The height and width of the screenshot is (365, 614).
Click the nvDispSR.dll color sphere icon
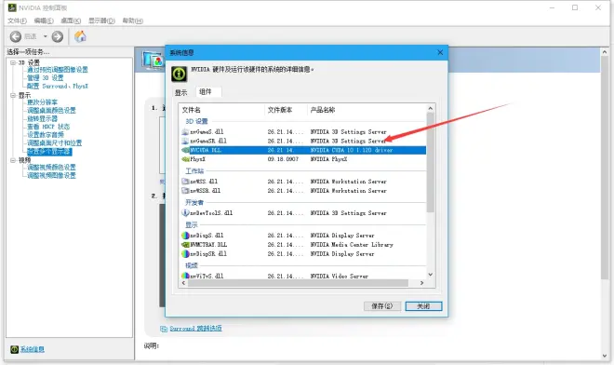[185, 253]
